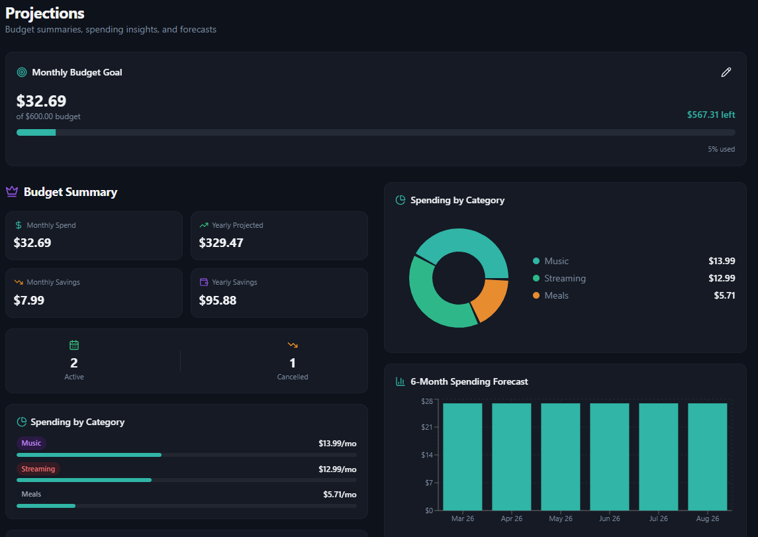Select the Music category pill
The image size is (758, 537).
(x=31, y=443)
